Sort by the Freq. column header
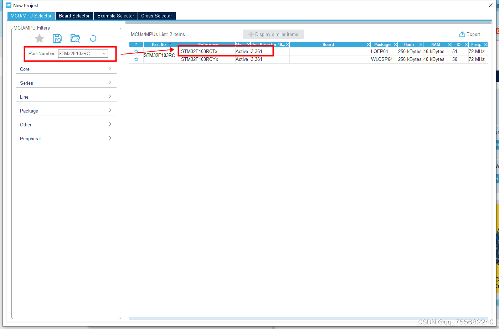Screen dimensions: 499x329 [476, 45]
